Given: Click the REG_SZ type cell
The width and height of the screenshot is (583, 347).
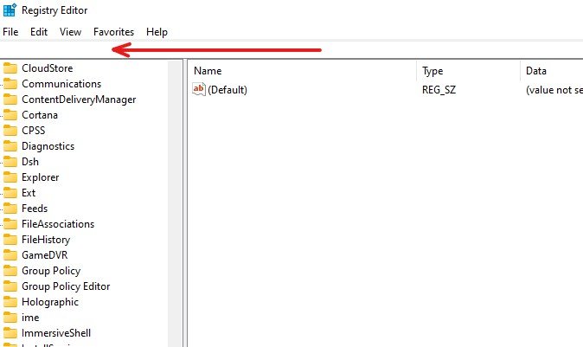Looking at the screenshot, I should (439, 90).
